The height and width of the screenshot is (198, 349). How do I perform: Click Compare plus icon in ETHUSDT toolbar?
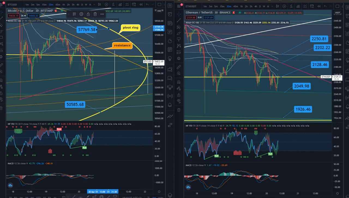284,6
